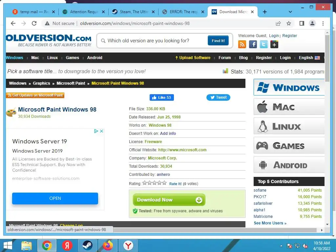Open the Windows Start button
Viewport: 336px width, 252px height.
(8, 245)
